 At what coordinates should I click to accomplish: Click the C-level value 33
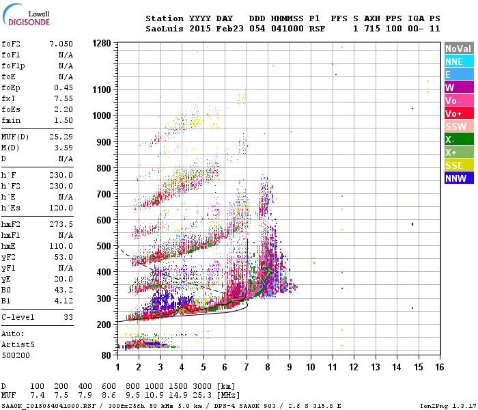coord(68,317)
